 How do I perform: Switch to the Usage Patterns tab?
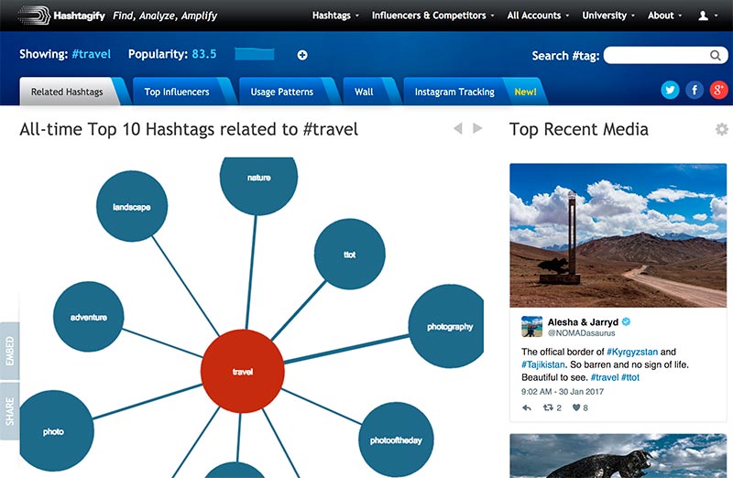click(x=282, y=92)
